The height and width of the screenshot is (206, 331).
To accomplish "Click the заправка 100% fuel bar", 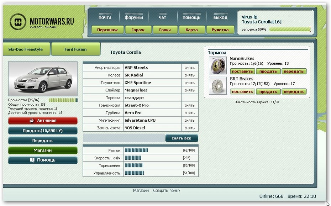I will coord(290,29).
